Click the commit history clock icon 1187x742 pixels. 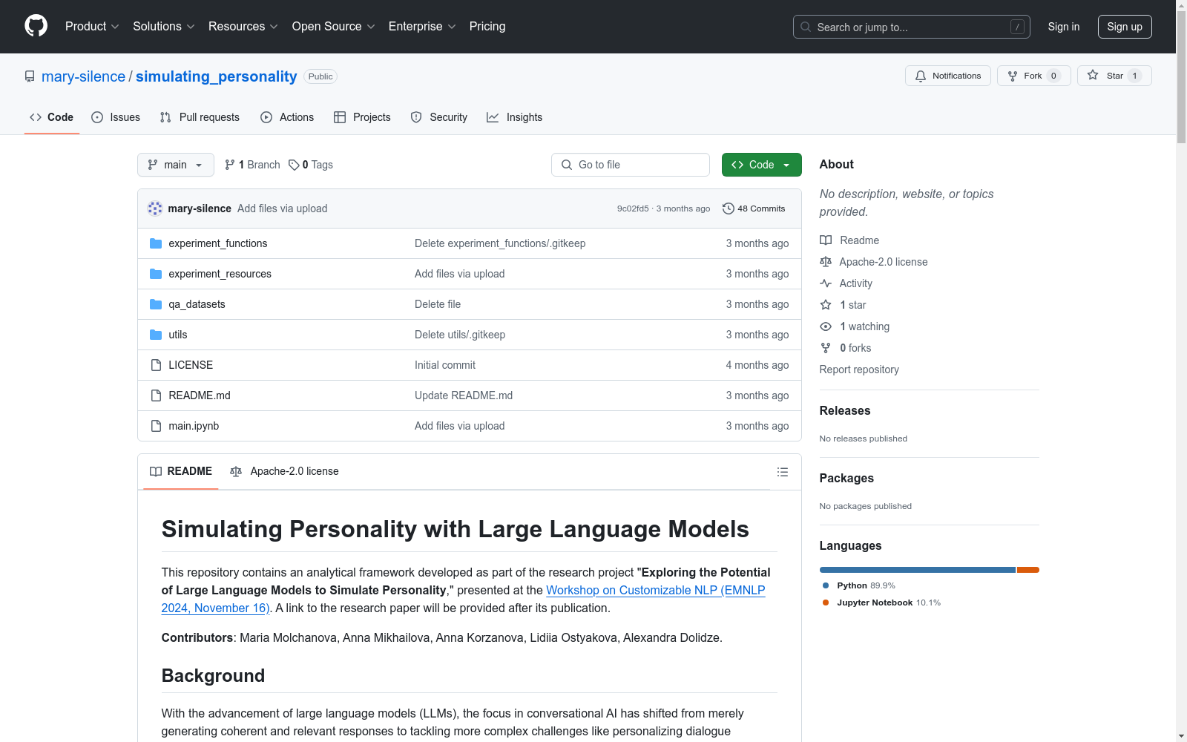(729, 209)
